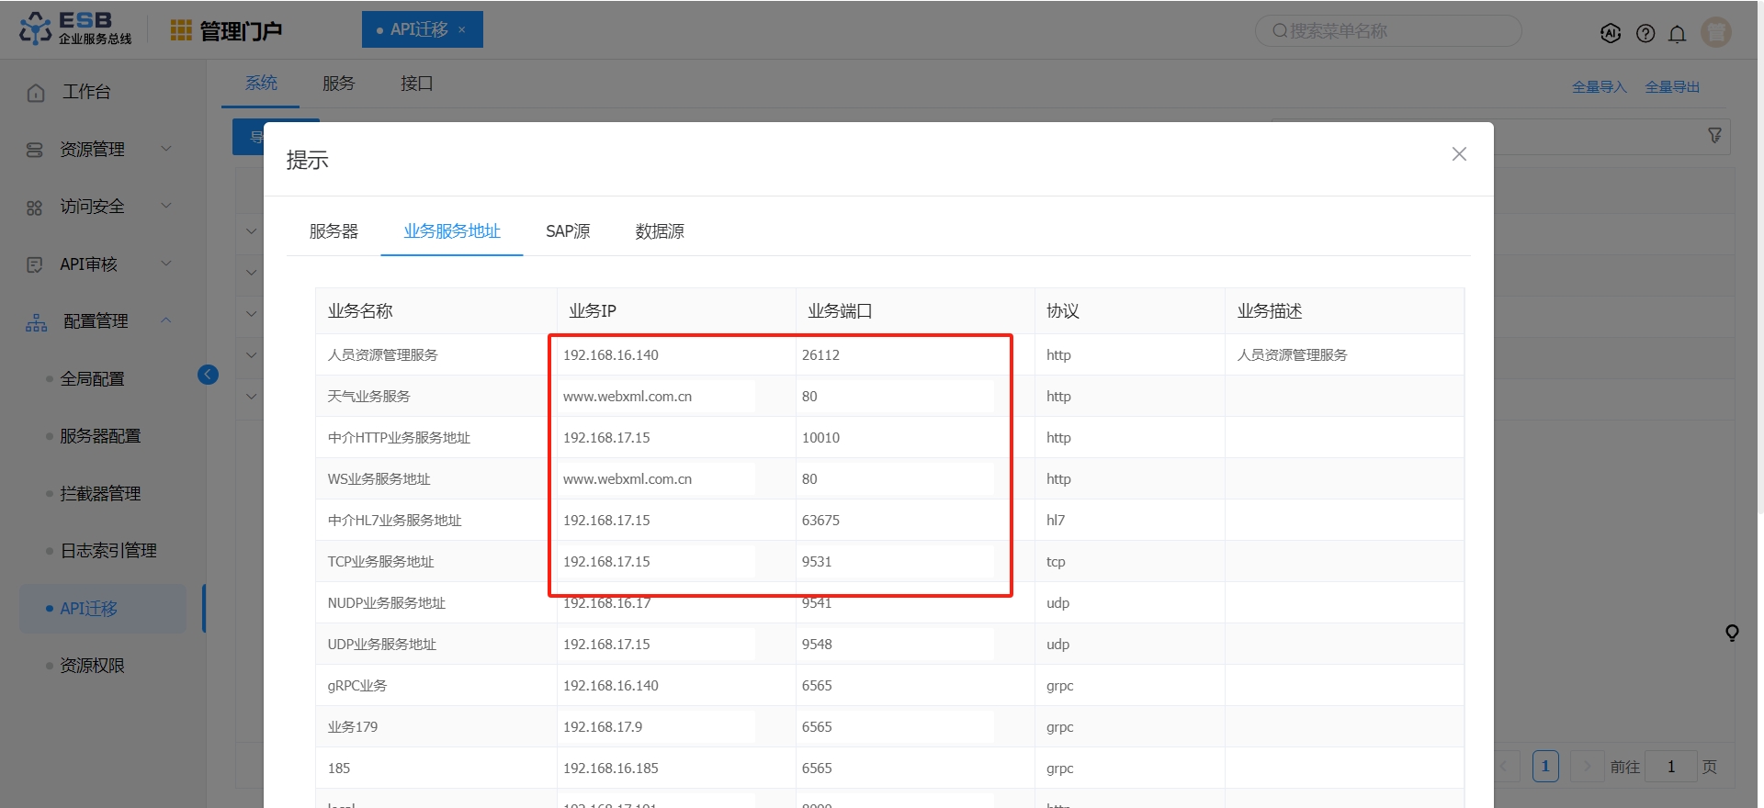Click the user avatar icon
This screenshot has height=808, width=1764.
(1715, 32)
